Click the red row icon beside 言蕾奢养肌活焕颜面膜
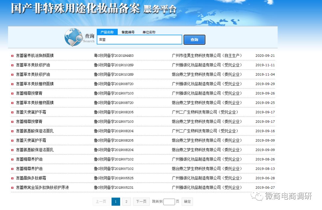Screen dimensions: 322x210 [x=12, y=56]
